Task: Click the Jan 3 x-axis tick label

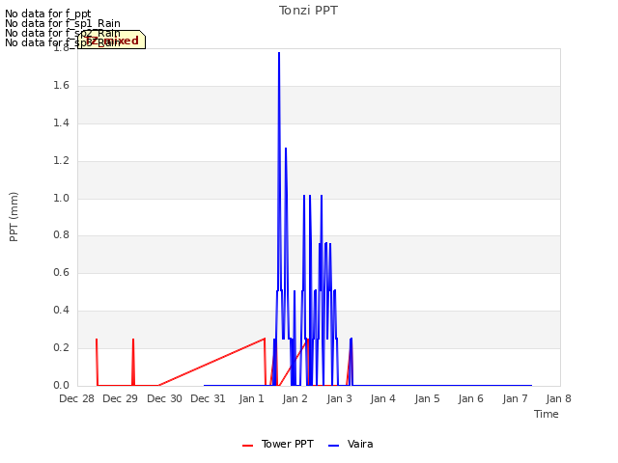Action: [339, 398]
